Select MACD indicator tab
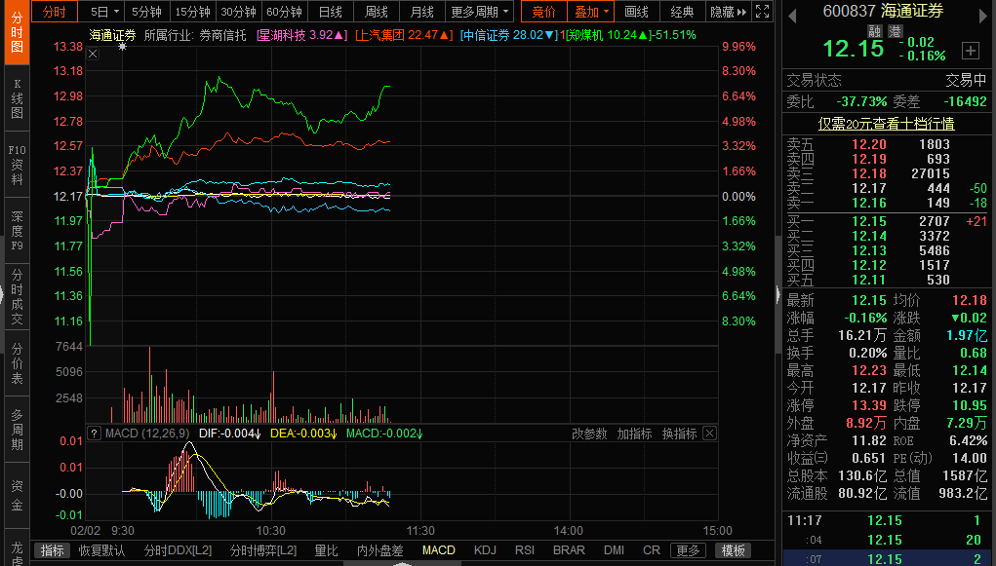The height and width of the screenshot is (566, 996). pyautogui.click(x=438, y=550)
